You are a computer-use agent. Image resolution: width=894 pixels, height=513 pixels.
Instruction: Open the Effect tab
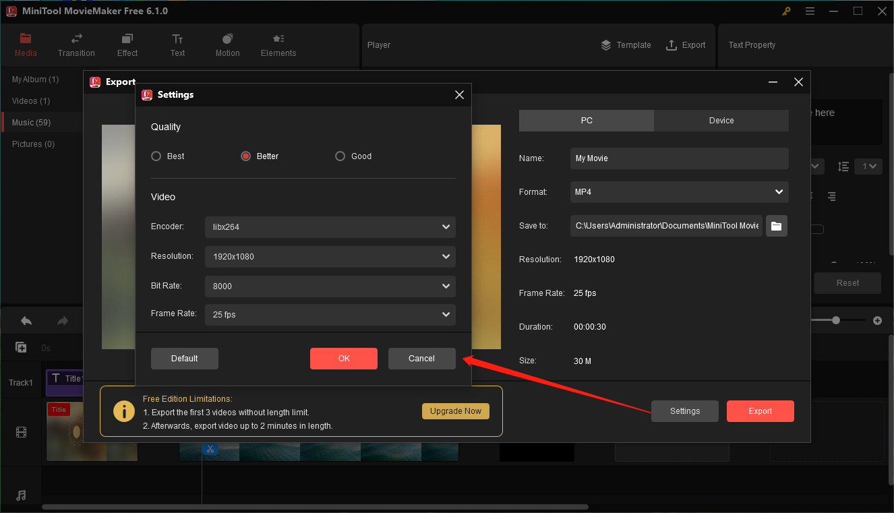[127, 45]
